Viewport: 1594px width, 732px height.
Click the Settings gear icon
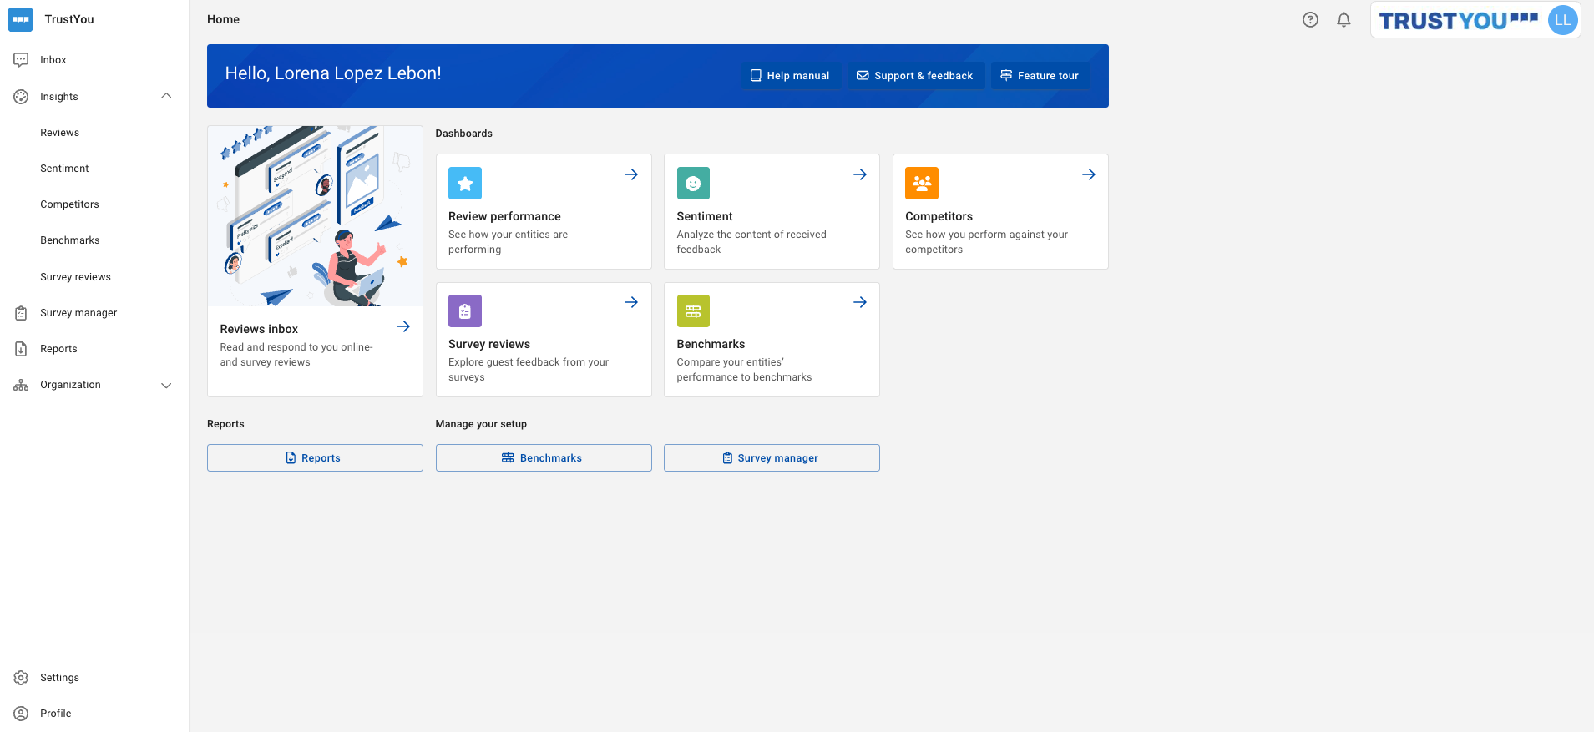(x=21, y=678)
